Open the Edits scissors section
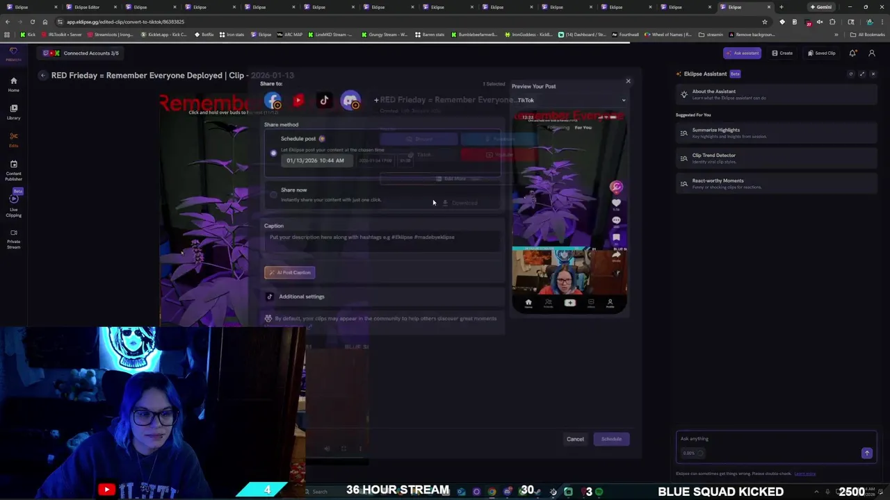Image resolution: width=890 pixels, height=500 pixels. coord(13,140)
